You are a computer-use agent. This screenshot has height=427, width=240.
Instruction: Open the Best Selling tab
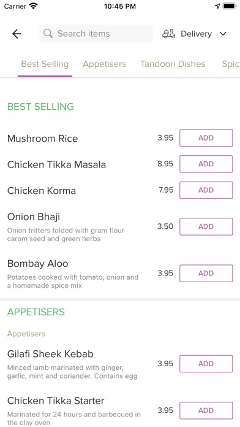45,64
